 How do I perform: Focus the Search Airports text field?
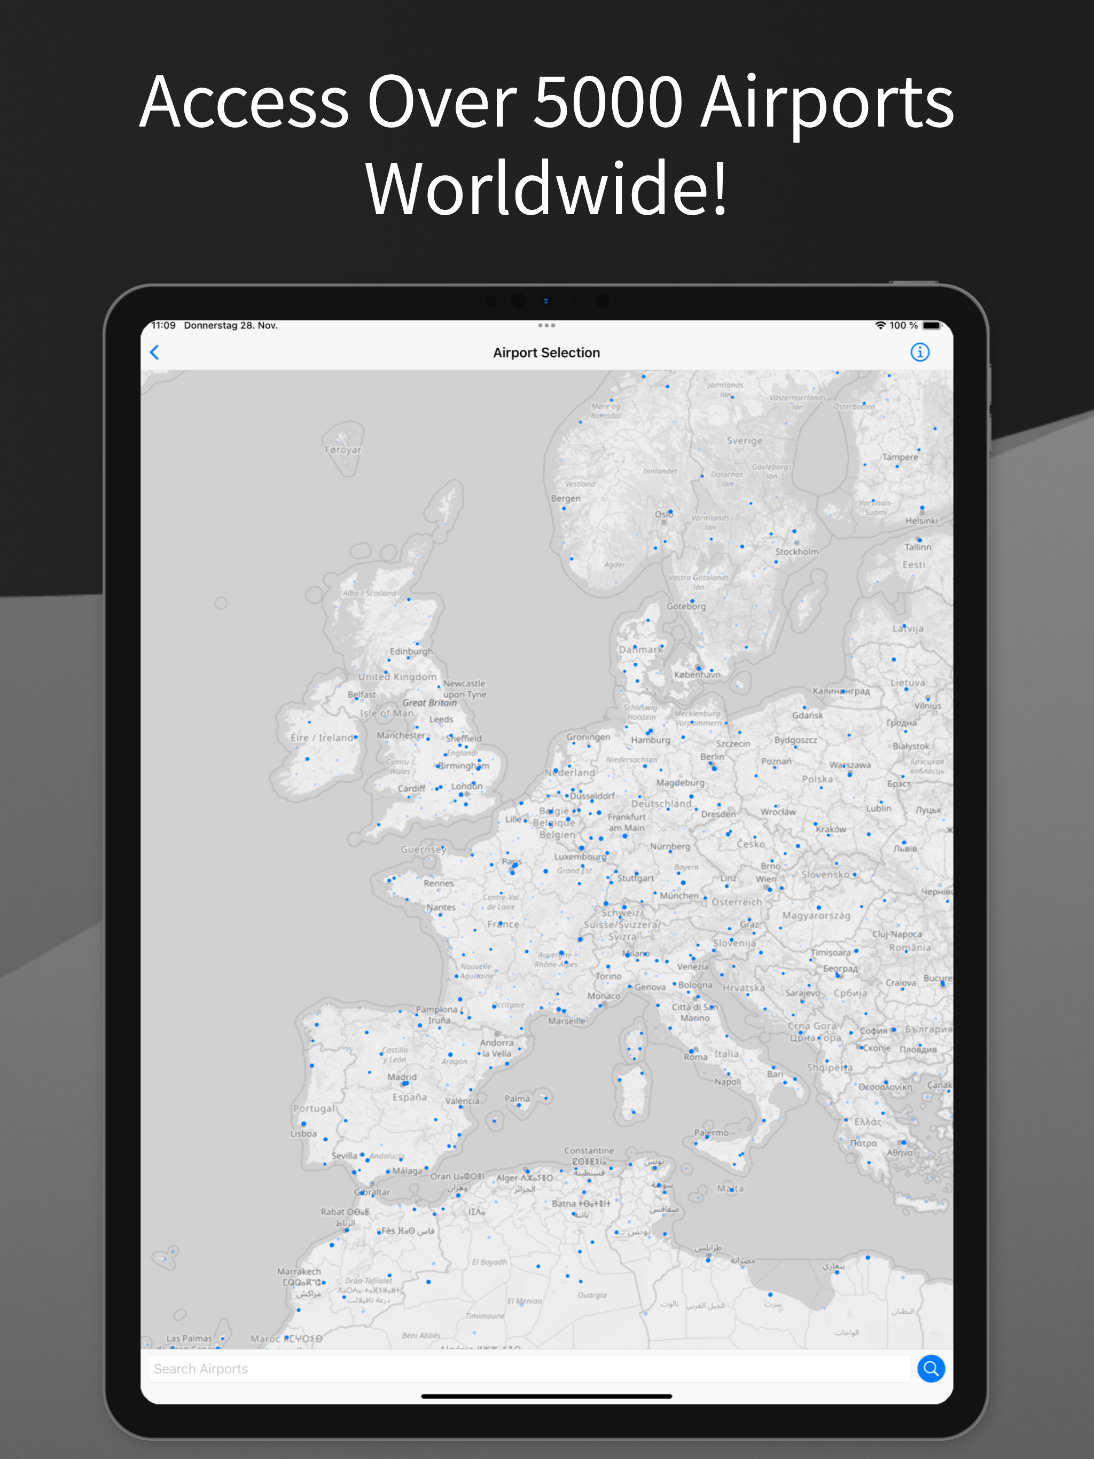528,1369
